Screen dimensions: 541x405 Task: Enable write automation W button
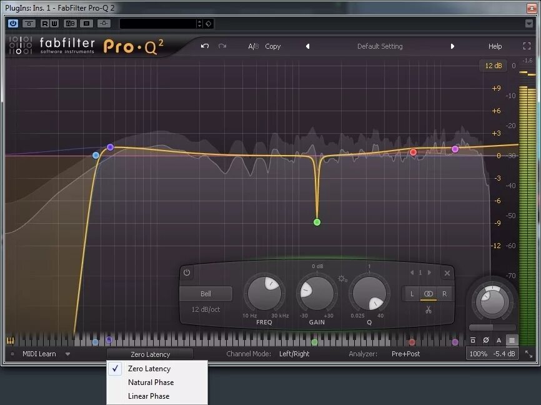[x=54, y=24]
